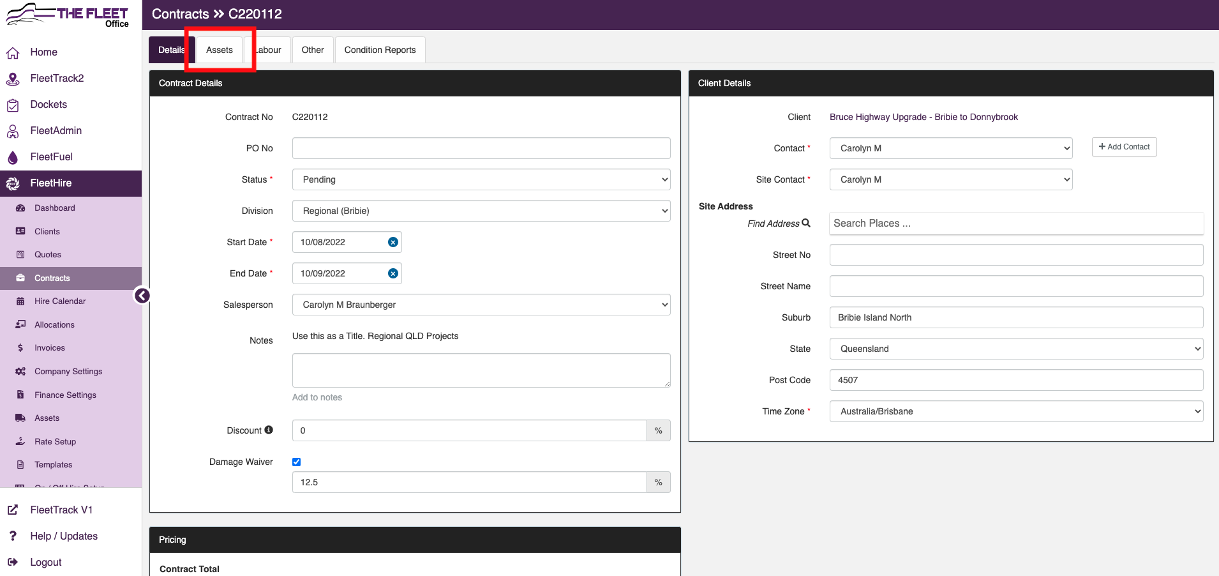Switch to the Other tab
Viewport: 1219px width, 576px height.
pos(313,50)
